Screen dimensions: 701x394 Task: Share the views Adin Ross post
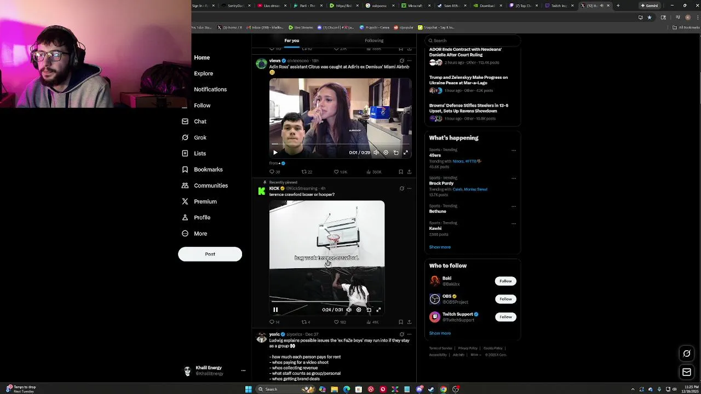coord(409,172)
